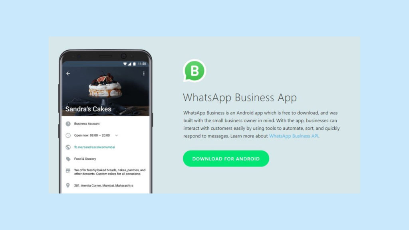Tap the tag icon for Food & Grocery

(68, 159)
